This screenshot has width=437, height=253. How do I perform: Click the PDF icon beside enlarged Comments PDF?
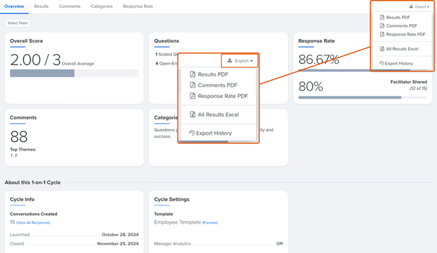click(x=192, y=85)
